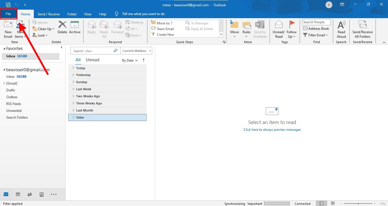The width and height of the screenshot is (388, 206).
Task: Select Create New quick step
Action: [x=162, y=35]
